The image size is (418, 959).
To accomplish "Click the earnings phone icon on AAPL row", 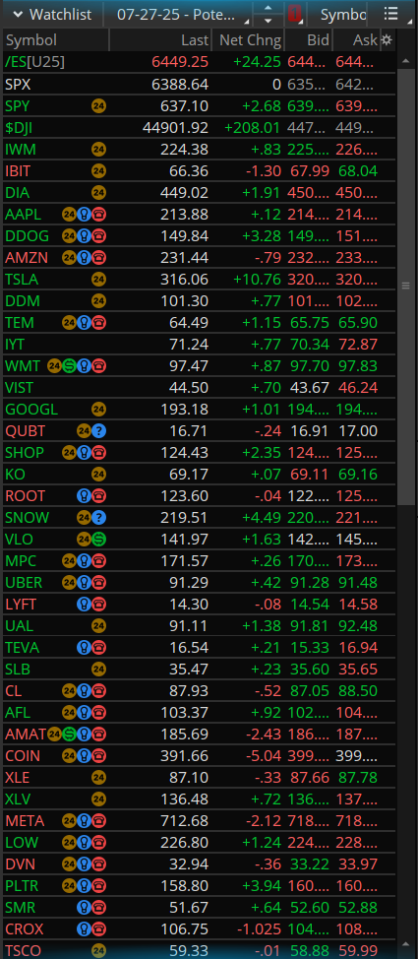I will click(99, 215).
